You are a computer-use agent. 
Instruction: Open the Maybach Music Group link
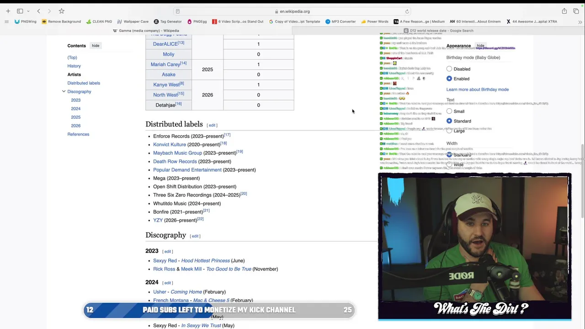[x=177, y=153]
